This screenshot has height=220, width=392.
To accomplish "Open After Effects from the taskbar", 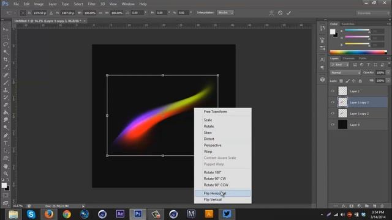I will click(120, 214).
